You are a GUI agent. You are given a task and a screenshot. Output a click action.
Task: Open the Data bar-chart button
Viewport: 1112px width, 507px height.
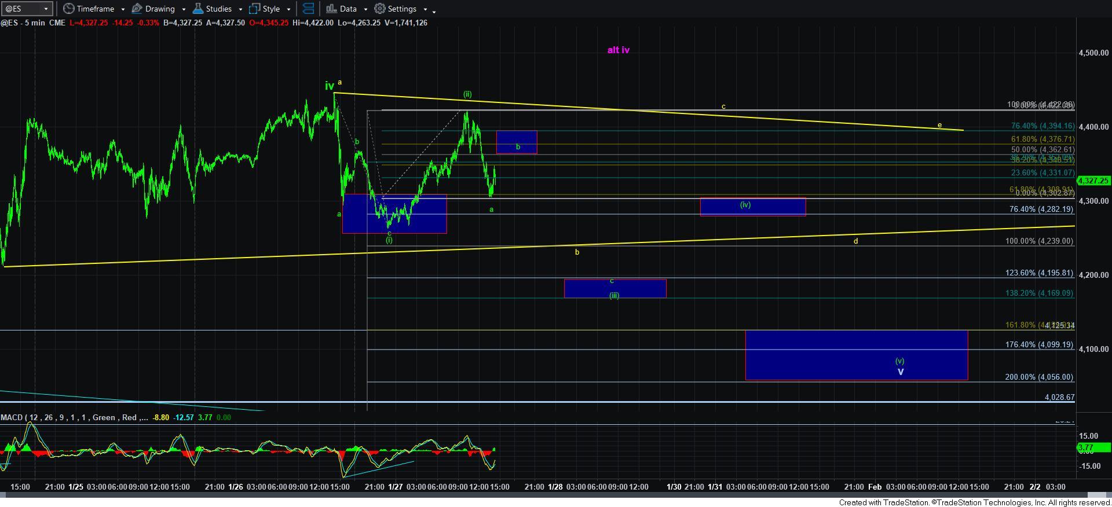[341, 9]
